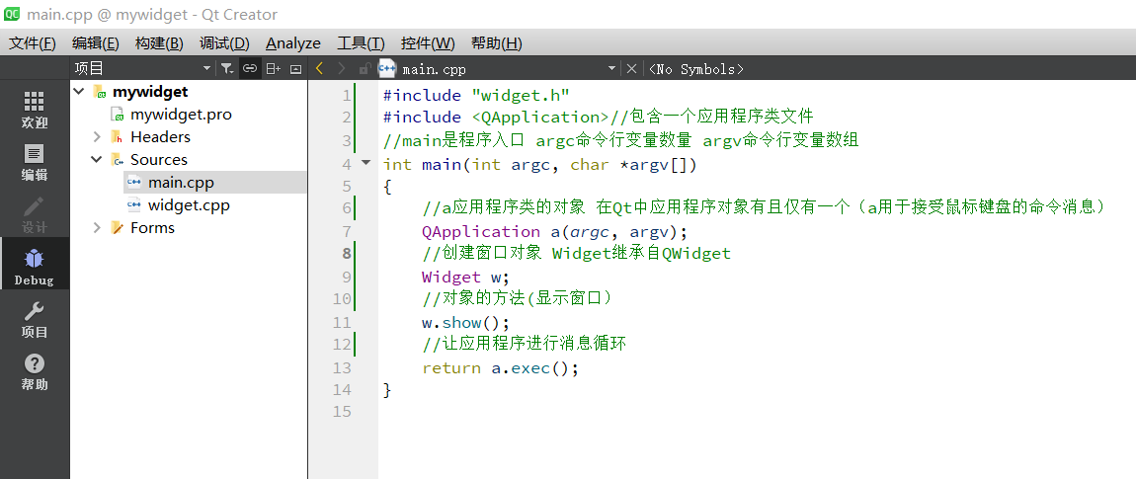The image size is (1136, 479).
Task: Toggle synchronize with editor link icon
Action: [250, 68]
